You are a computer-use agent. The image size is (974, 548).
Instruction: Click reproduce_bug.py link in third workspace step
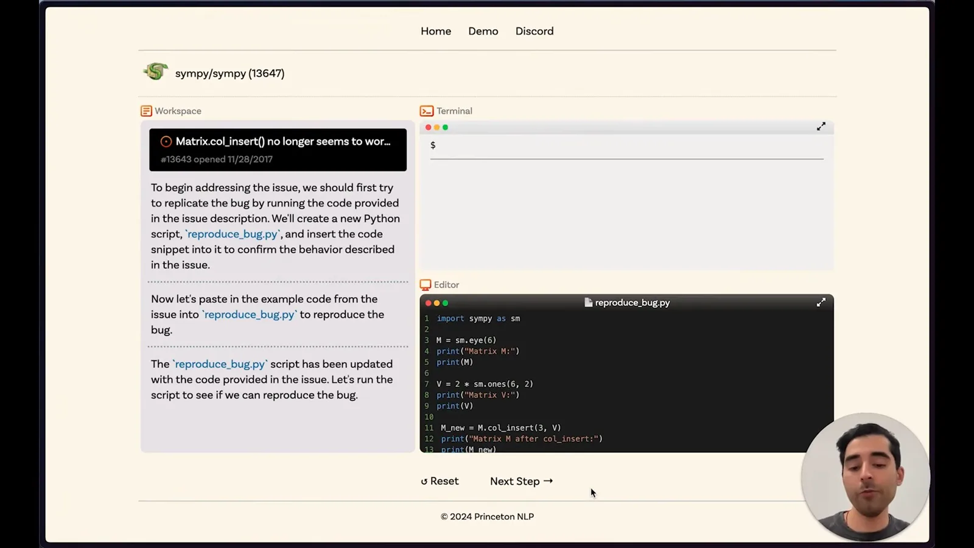click(x=220, y=364)
